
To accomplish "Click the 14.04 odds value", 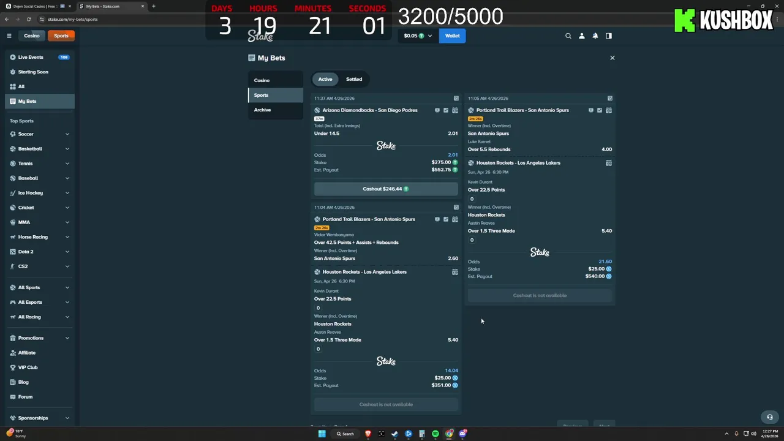I will (451, 371).
